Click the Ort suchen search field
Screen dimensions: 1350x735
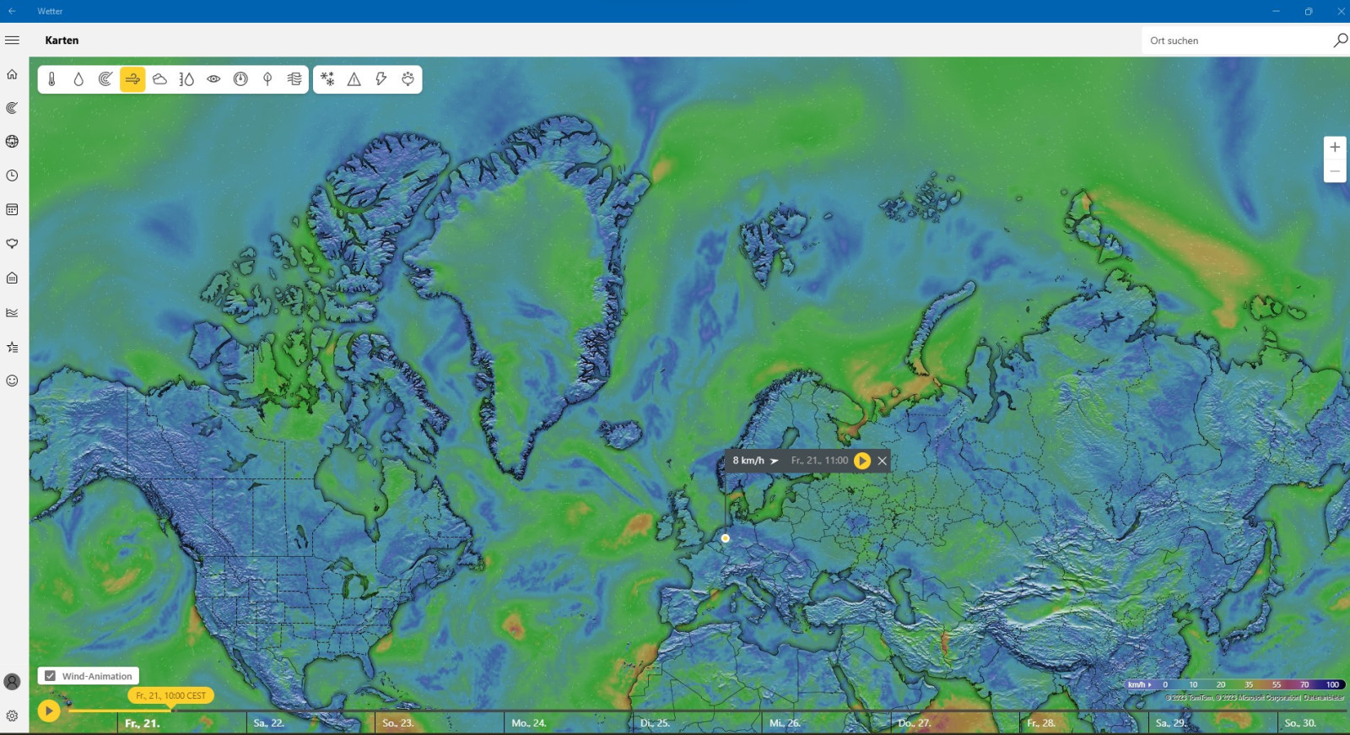1236,41
